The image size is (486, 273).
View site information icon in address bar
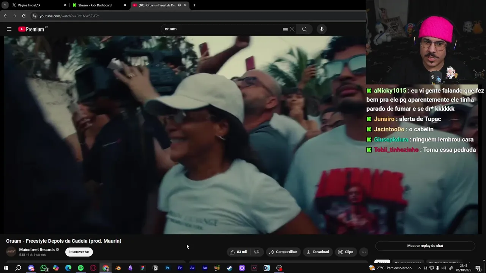[35, 16]
